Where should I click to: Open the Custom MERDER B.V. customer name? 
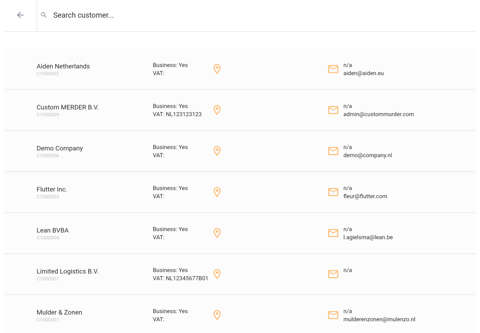[x=68, y=107]
